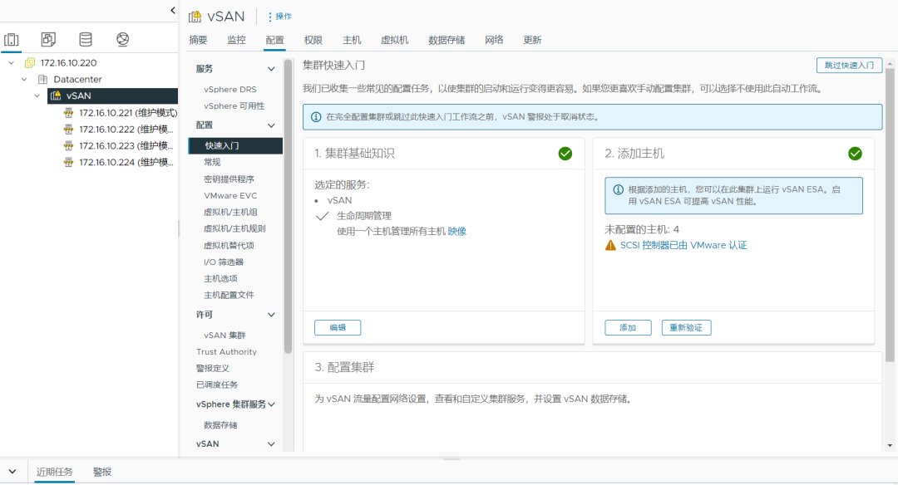Click the 跳过快速入门 button
This screenshot has height=485, width=898.
coord(849,66)
